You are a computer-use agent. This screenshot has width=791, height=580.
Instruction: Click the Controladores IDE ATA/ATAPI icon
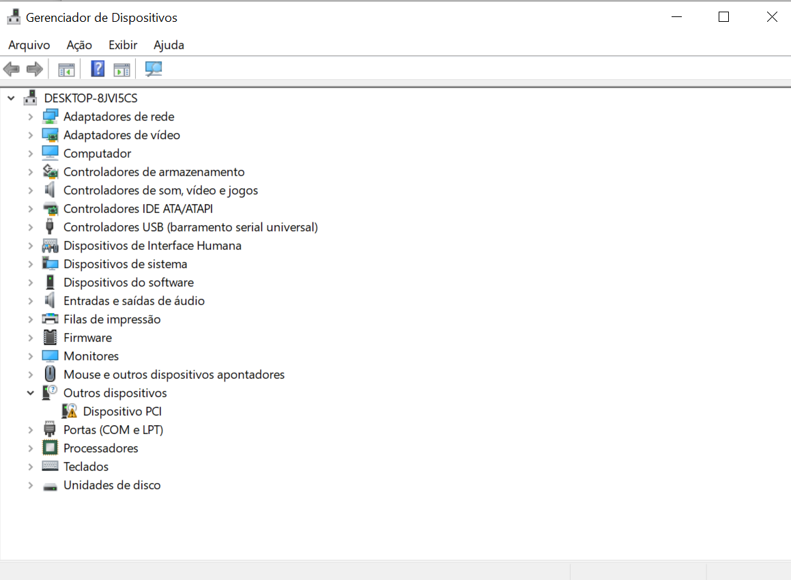pyautogui.click(x=50, y=209)
